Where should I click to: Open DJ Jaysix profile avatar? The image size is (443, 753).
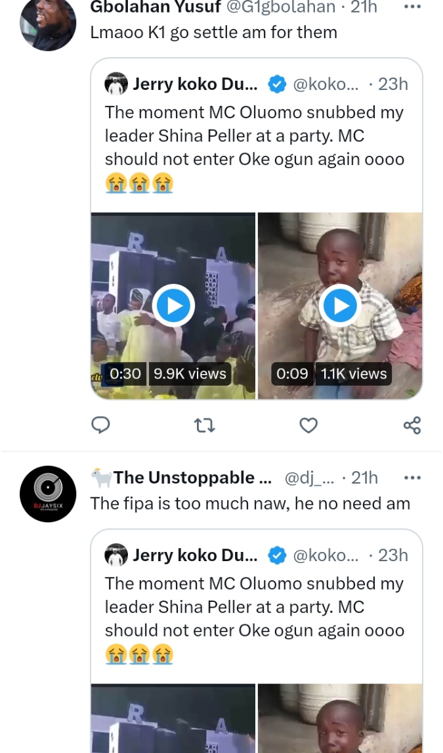[48, 494]
